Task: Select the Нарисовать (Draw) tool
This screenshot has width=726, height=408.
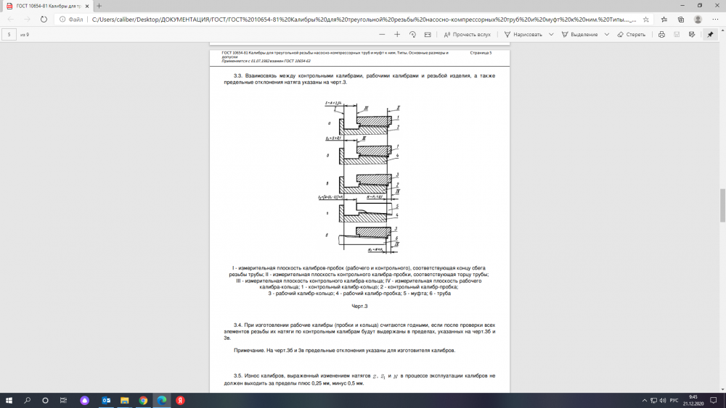Action: pyautogui.click(x=523, y=35)
